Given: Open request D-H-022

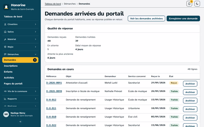Looking at the screenshot, I should [x=51, y=125].
